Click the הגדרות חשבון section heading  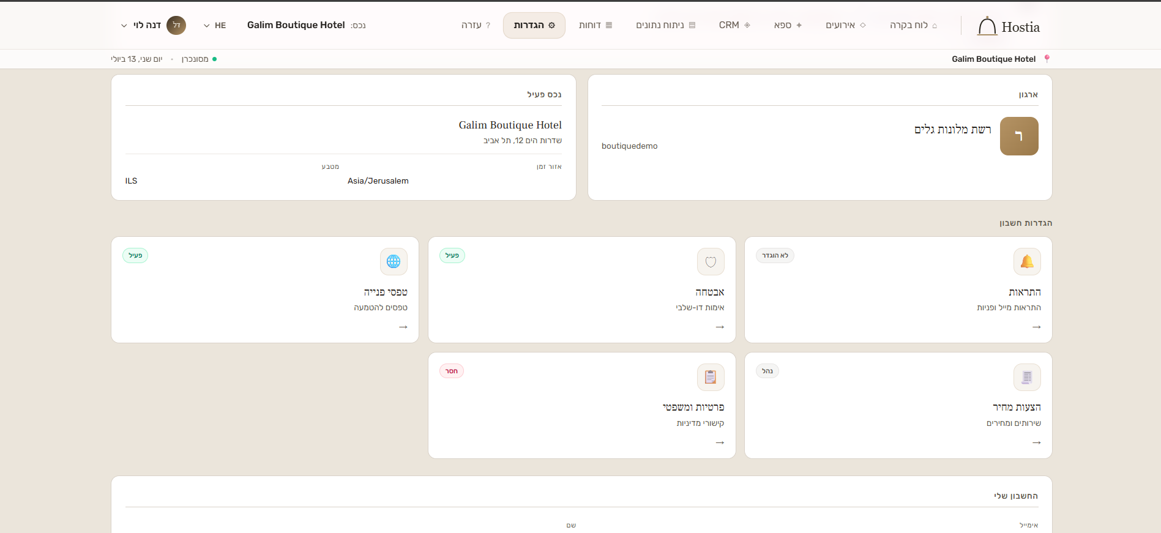1026,223
